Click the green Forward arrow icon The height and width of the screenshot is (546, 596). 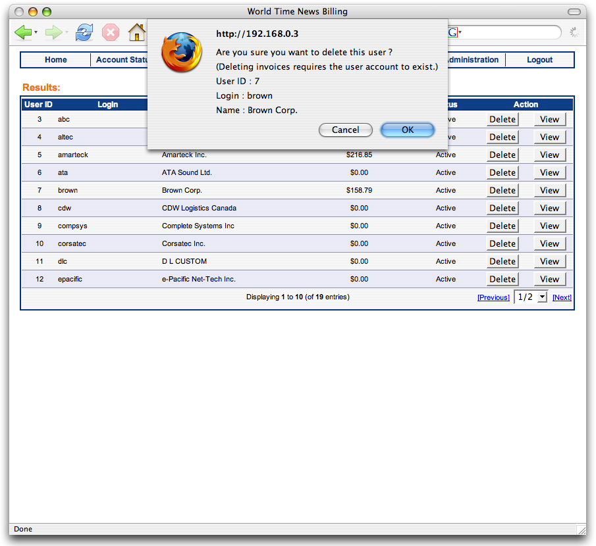click(x=53, y=32)
